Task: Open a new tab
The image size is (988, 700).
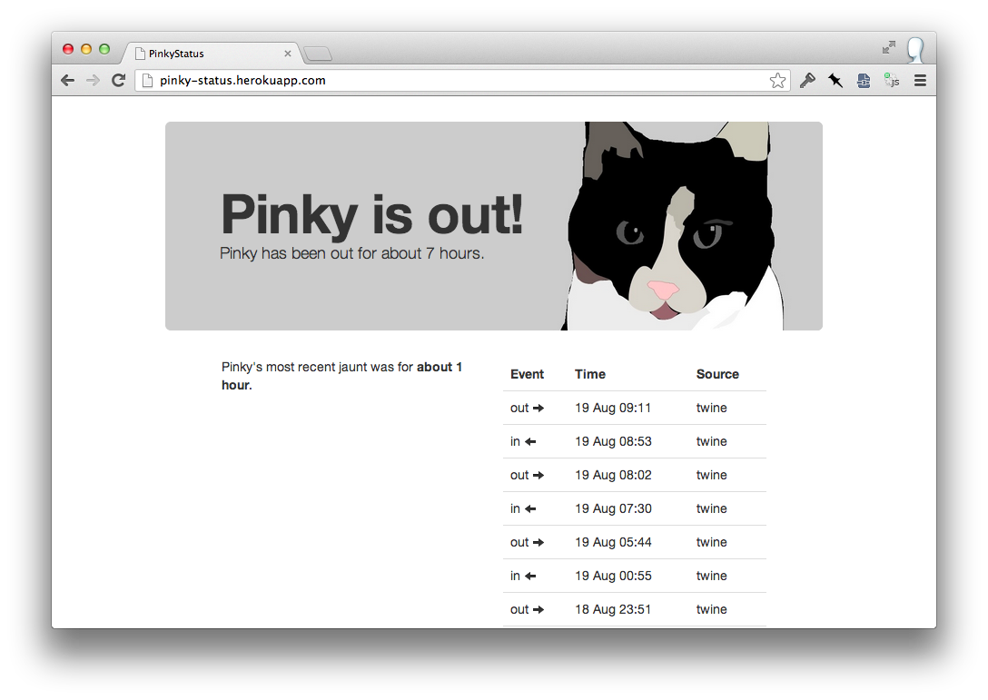Action: [x=318, y=54]
